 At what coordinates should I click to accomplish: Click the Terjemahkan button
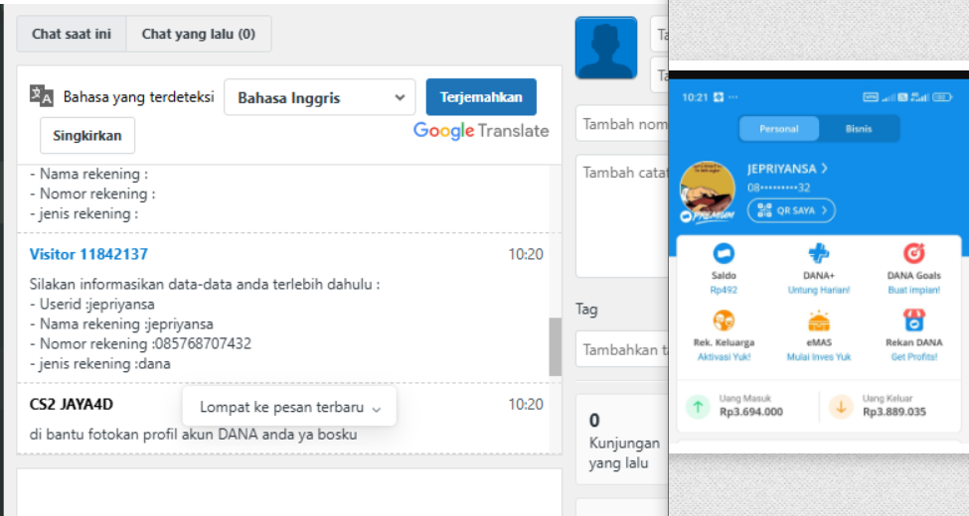point(481,97)
